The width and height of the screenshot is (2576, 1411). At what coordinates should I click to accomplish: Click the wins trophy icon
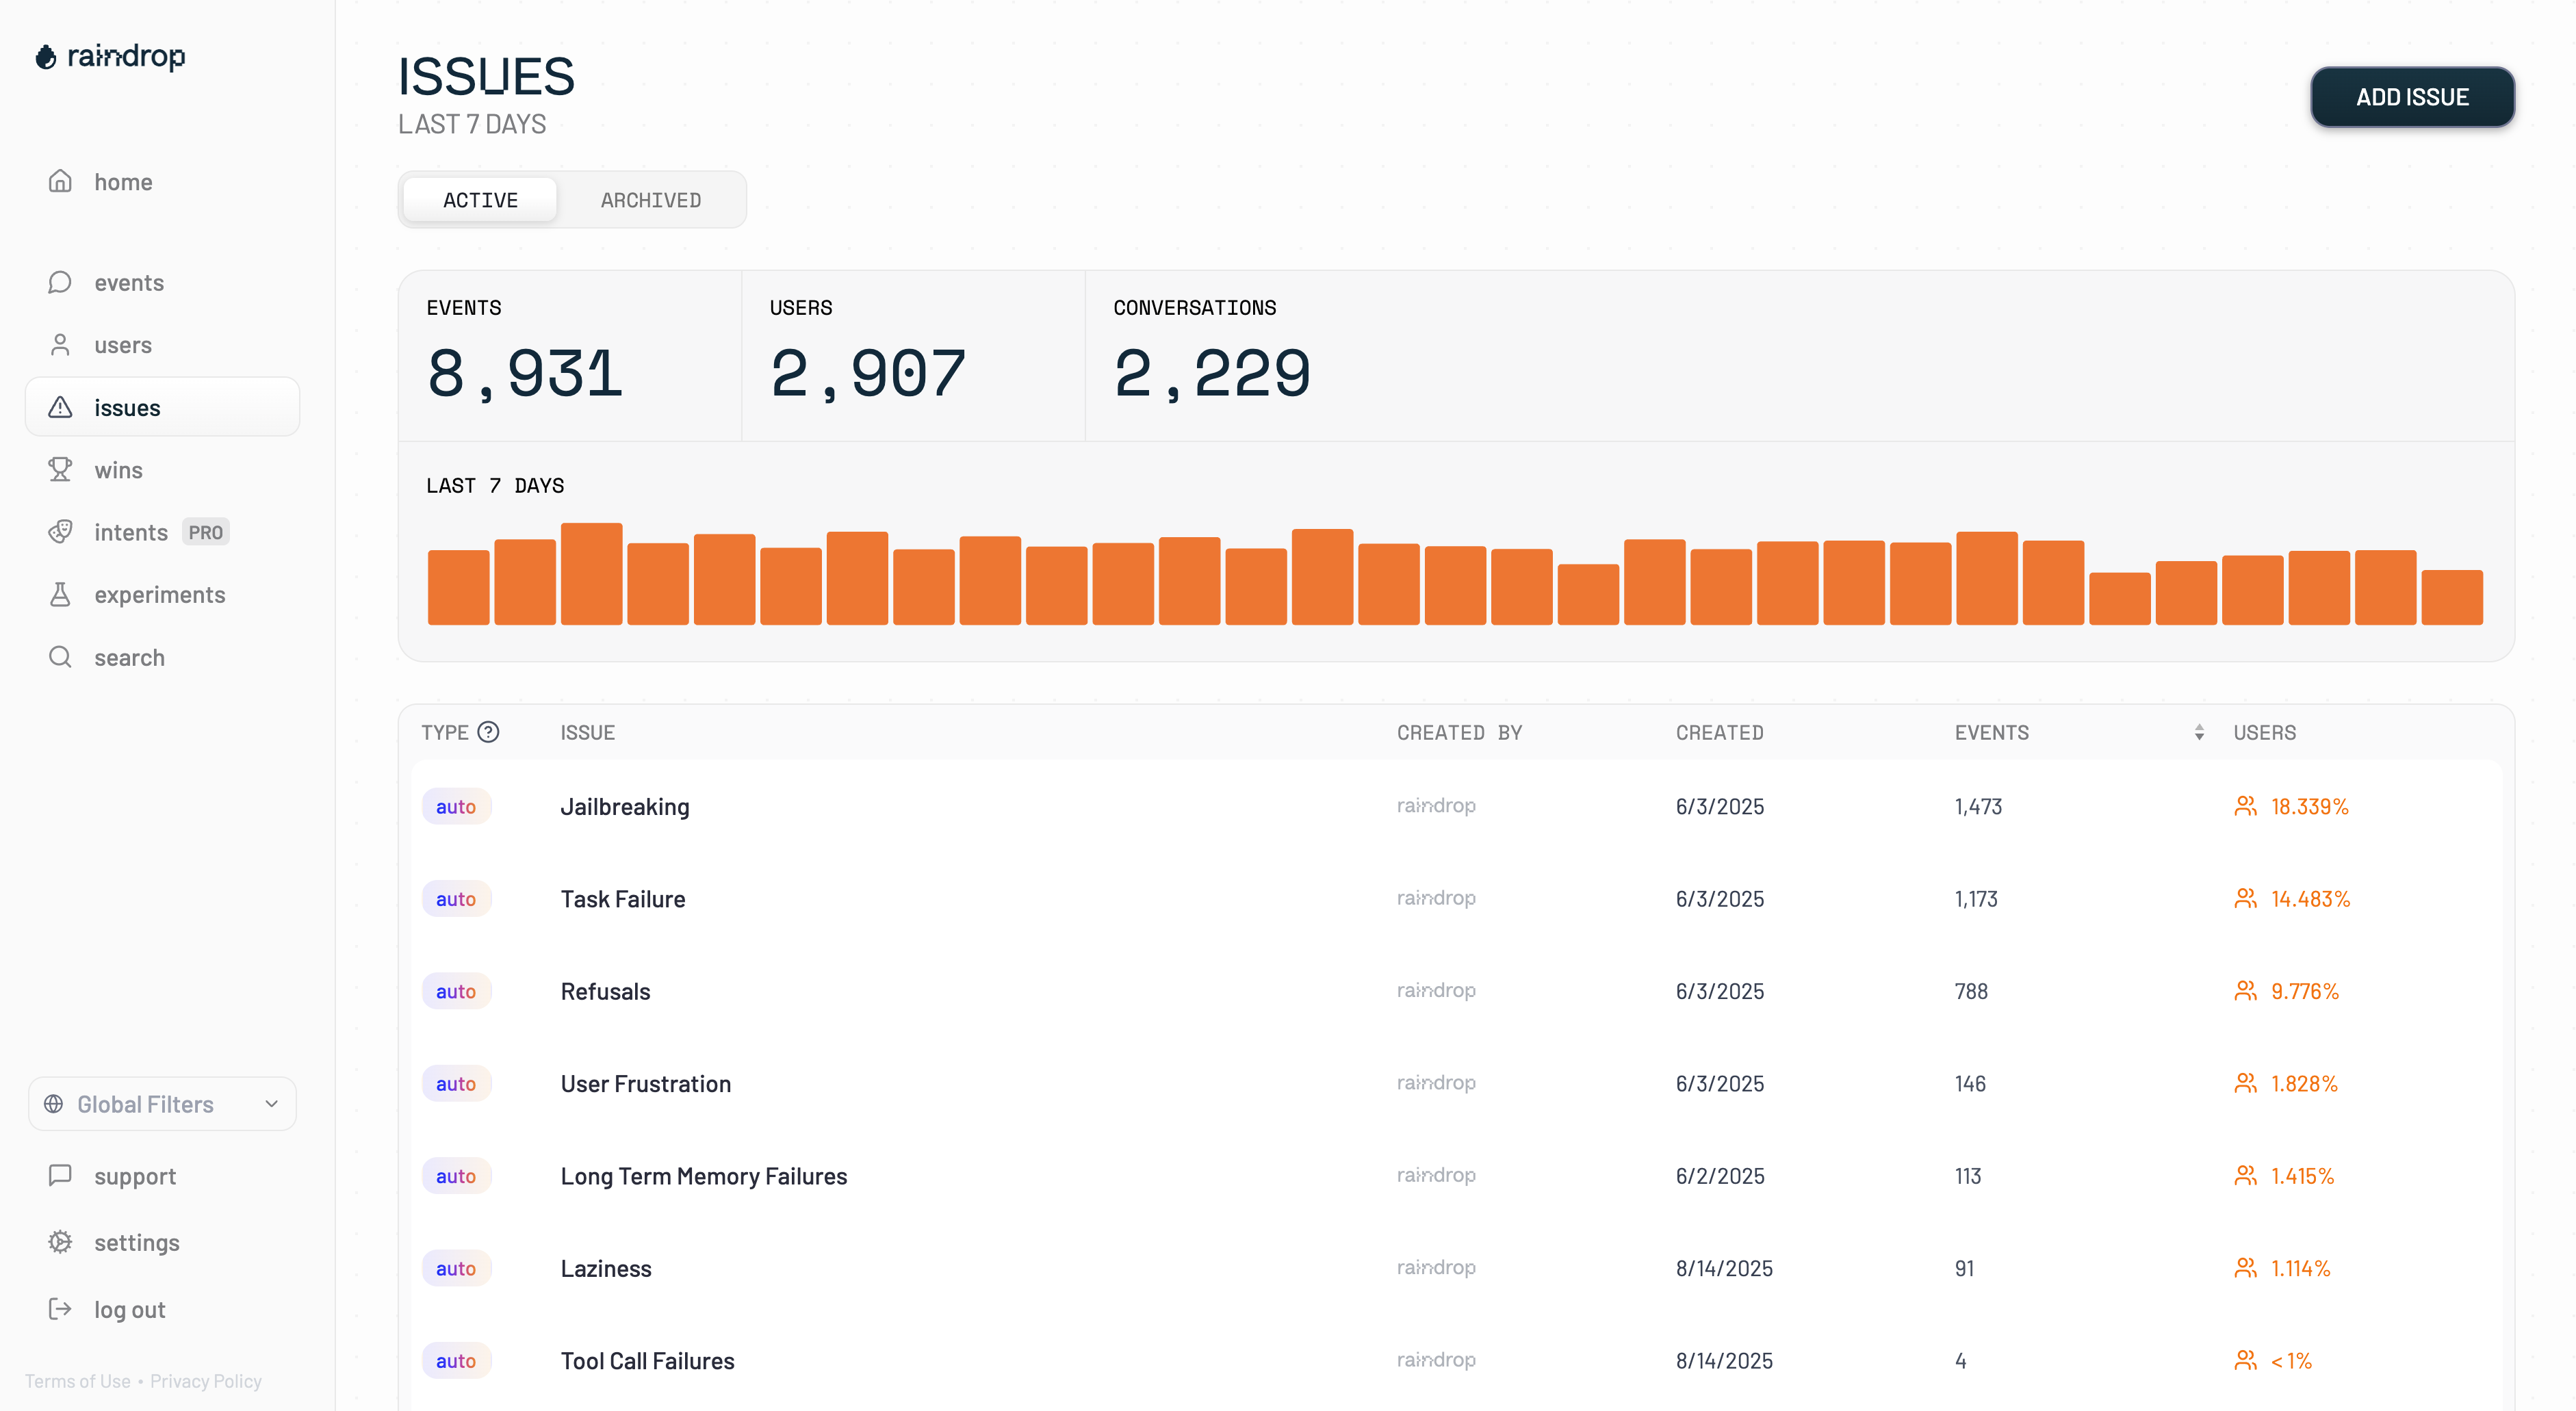point(60,469)
